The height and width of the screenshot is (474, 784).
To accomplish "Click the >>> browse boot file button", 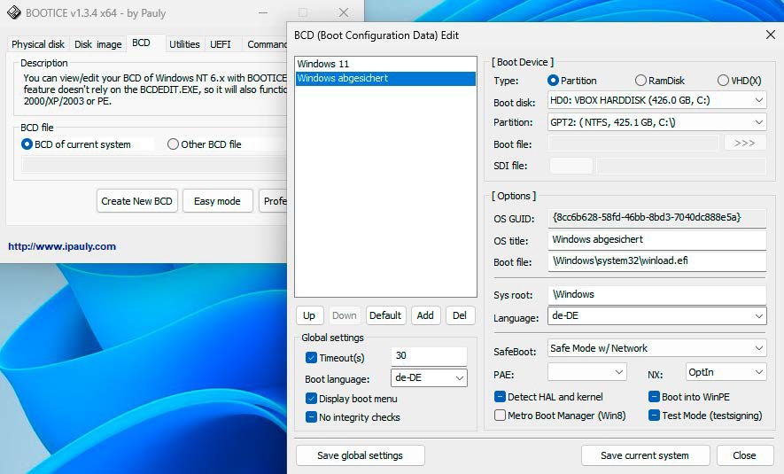I will pos(745,144).
